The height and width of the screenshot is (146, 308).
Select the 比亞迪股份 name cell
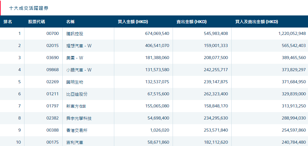pos(77,94)
